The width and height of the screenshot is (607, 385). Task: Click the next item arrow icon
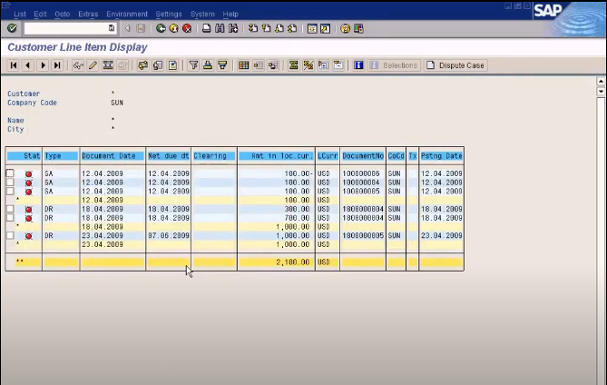click(43, 65)
